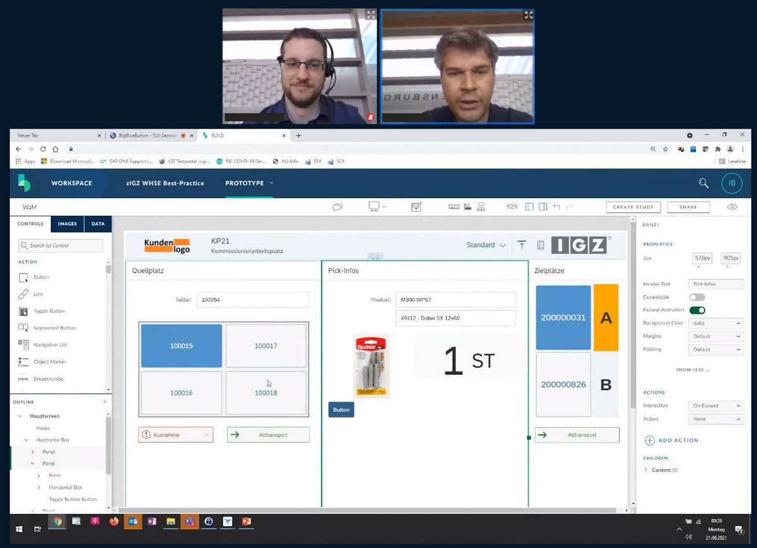Viewport: 757px width, 548px height.
Task: Click the list icon beside IGZ logo
Action: pos(540,245)
